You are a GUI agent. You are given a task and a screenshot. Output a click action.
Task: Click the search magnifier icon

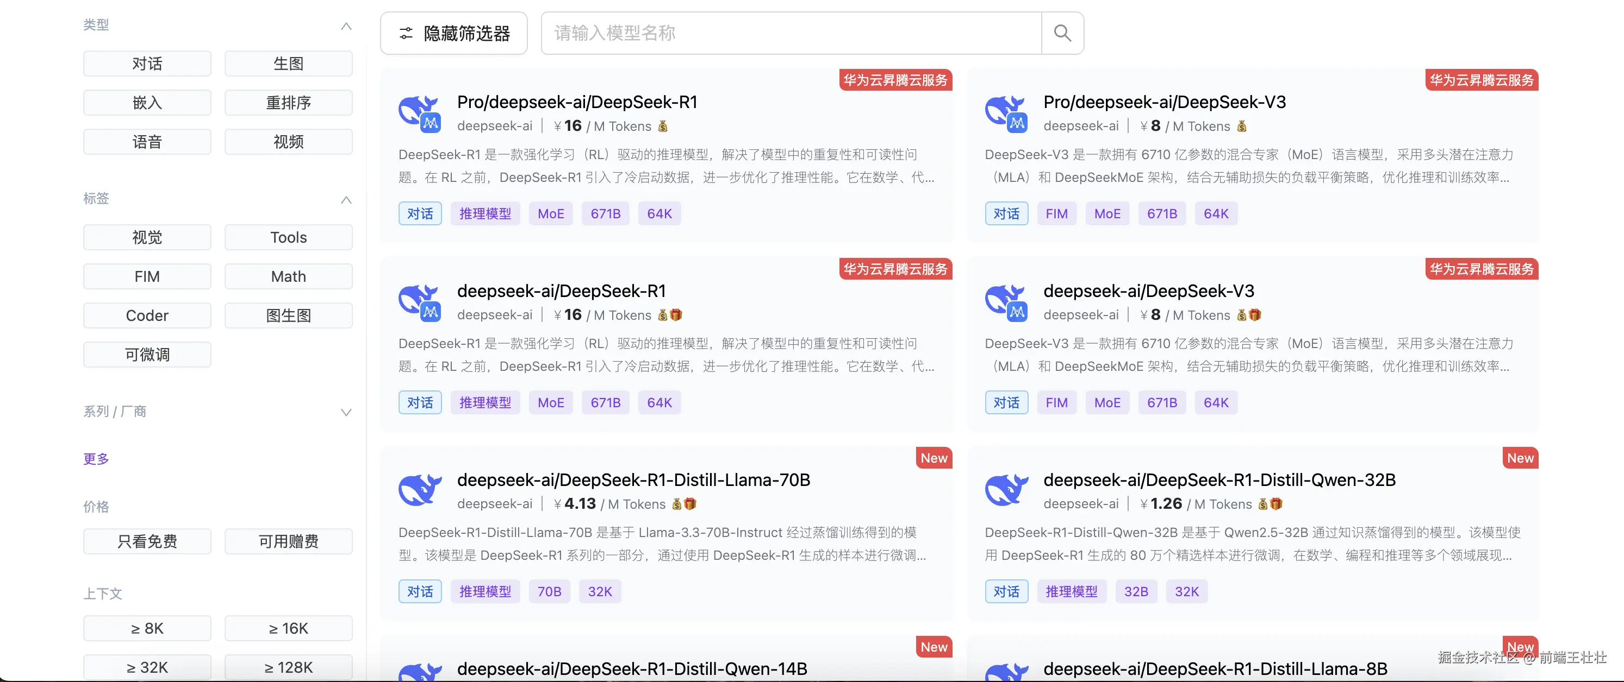1062,33
